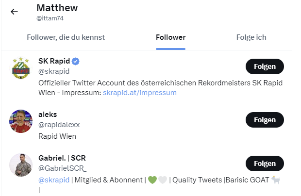The image size is (301, 196).
Task: Open Gabriel. | SCR profile avatar
Action: [20, 165]
